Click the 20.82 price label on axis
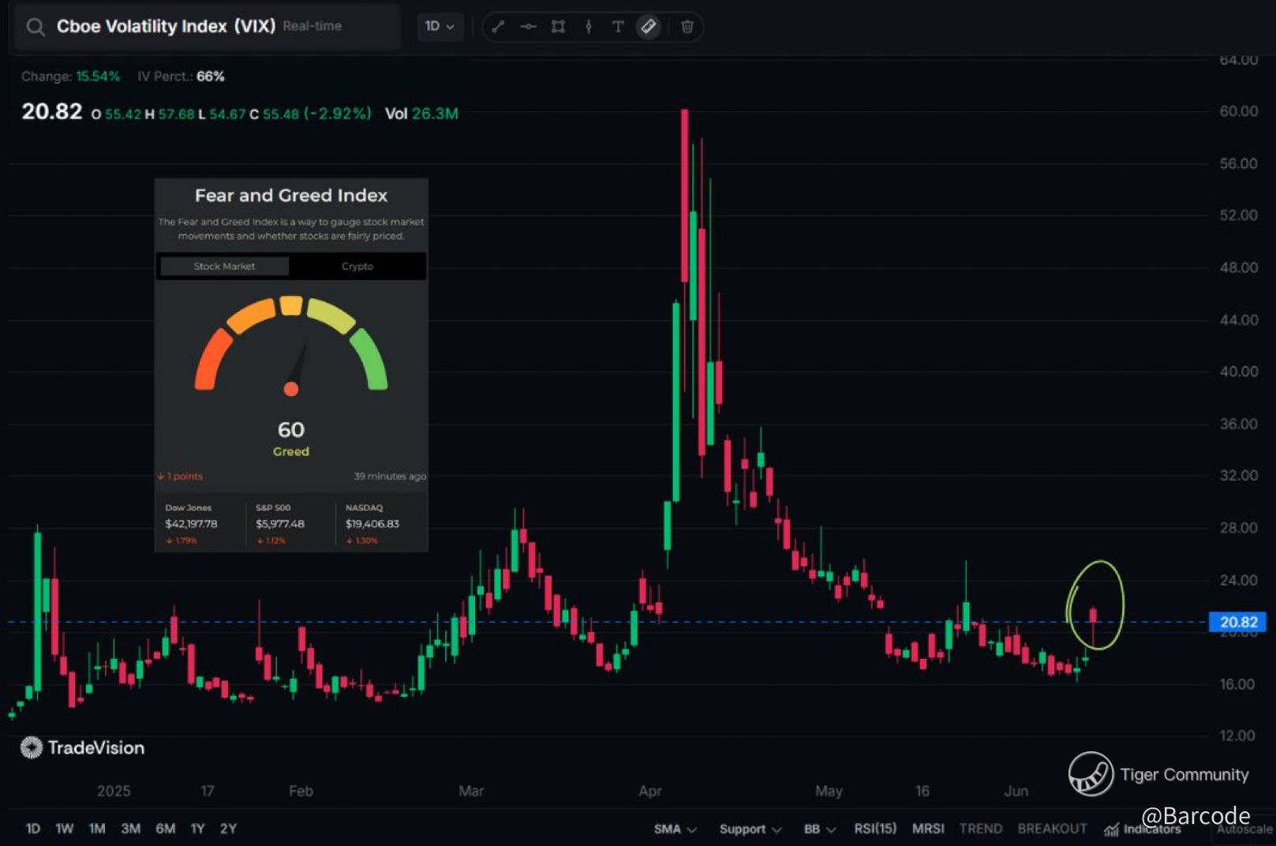This screenshot has width=1276, height=846. [x=1237, y=622]
